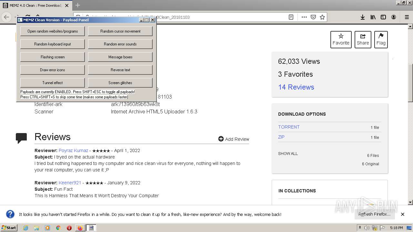Toggle Random error sounds payload

coord(120,44)
